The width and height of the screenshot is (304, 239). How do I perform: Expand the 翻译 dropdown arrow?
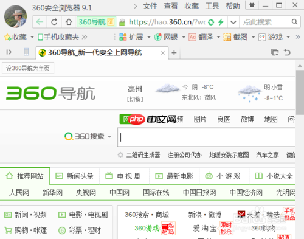(x=218, y=37)
